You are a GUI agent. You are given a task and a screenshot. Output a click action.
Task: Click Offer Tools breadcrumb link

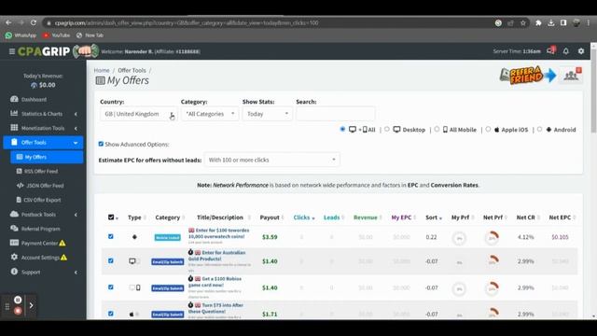[132, 71]
